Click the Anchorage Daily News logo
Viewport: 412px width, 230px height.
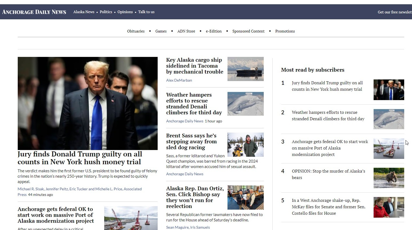(34, 12)
